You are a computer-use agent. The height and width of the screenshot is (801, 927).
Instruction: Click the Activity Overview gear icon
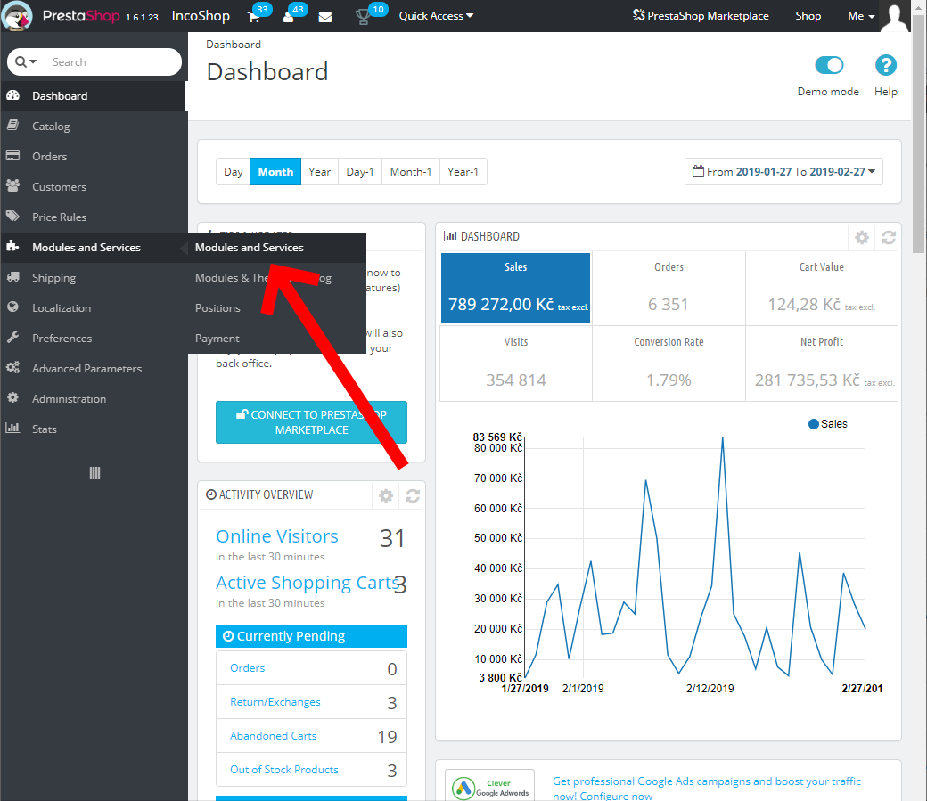[x=386, y=495]
